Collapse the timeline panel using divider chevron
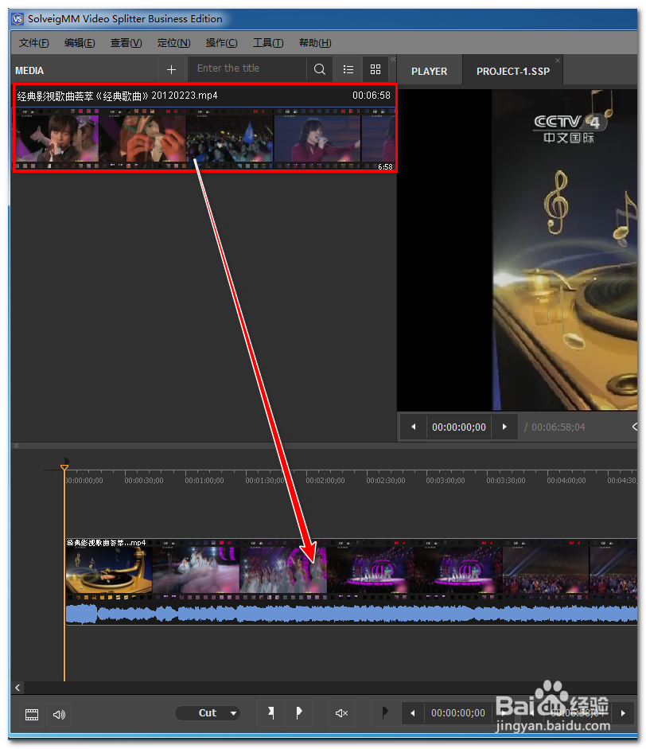This screenshot has width=646, height=749. 16,446
